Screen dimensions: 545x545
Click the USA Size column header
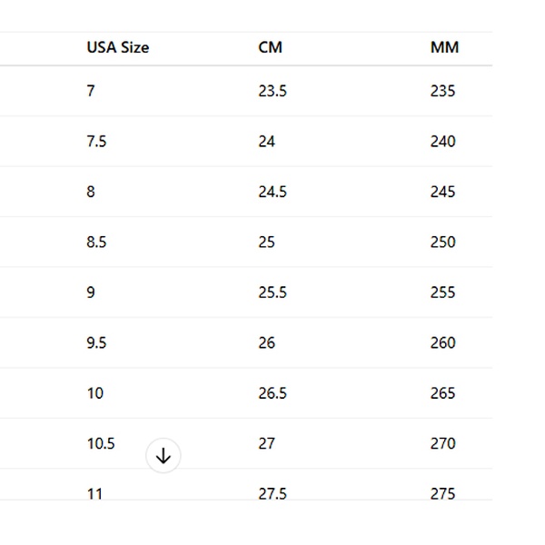118,47
